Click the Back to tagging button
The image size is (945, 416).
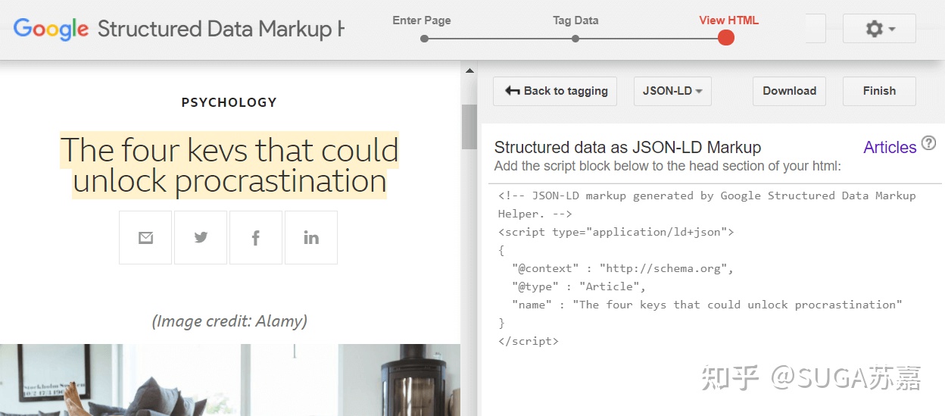coord(555,91)
